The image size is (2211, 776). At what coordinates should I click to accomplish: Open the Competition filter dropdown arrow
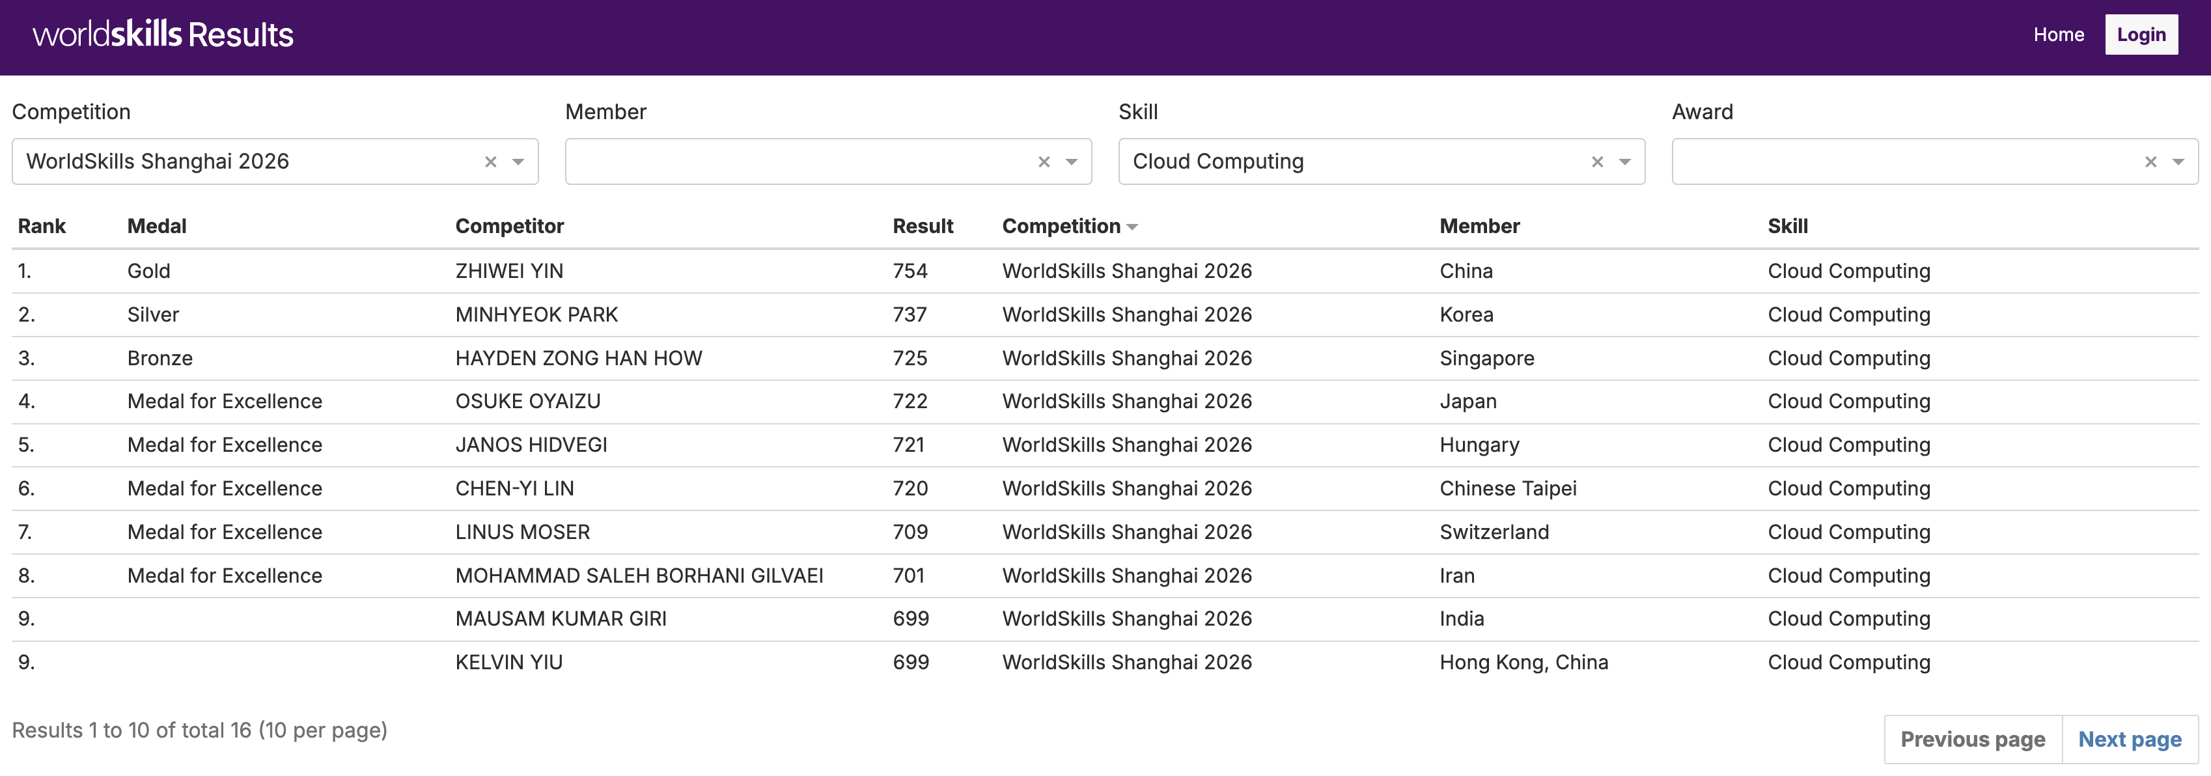pyautogui.click(x=518, y=161)
